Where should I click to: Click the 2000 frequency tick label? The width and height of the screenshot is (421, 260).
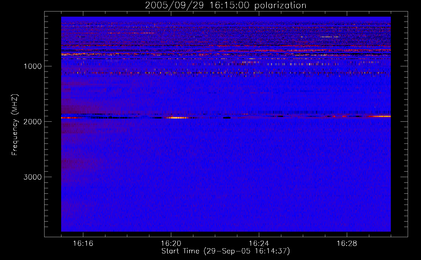33,122
